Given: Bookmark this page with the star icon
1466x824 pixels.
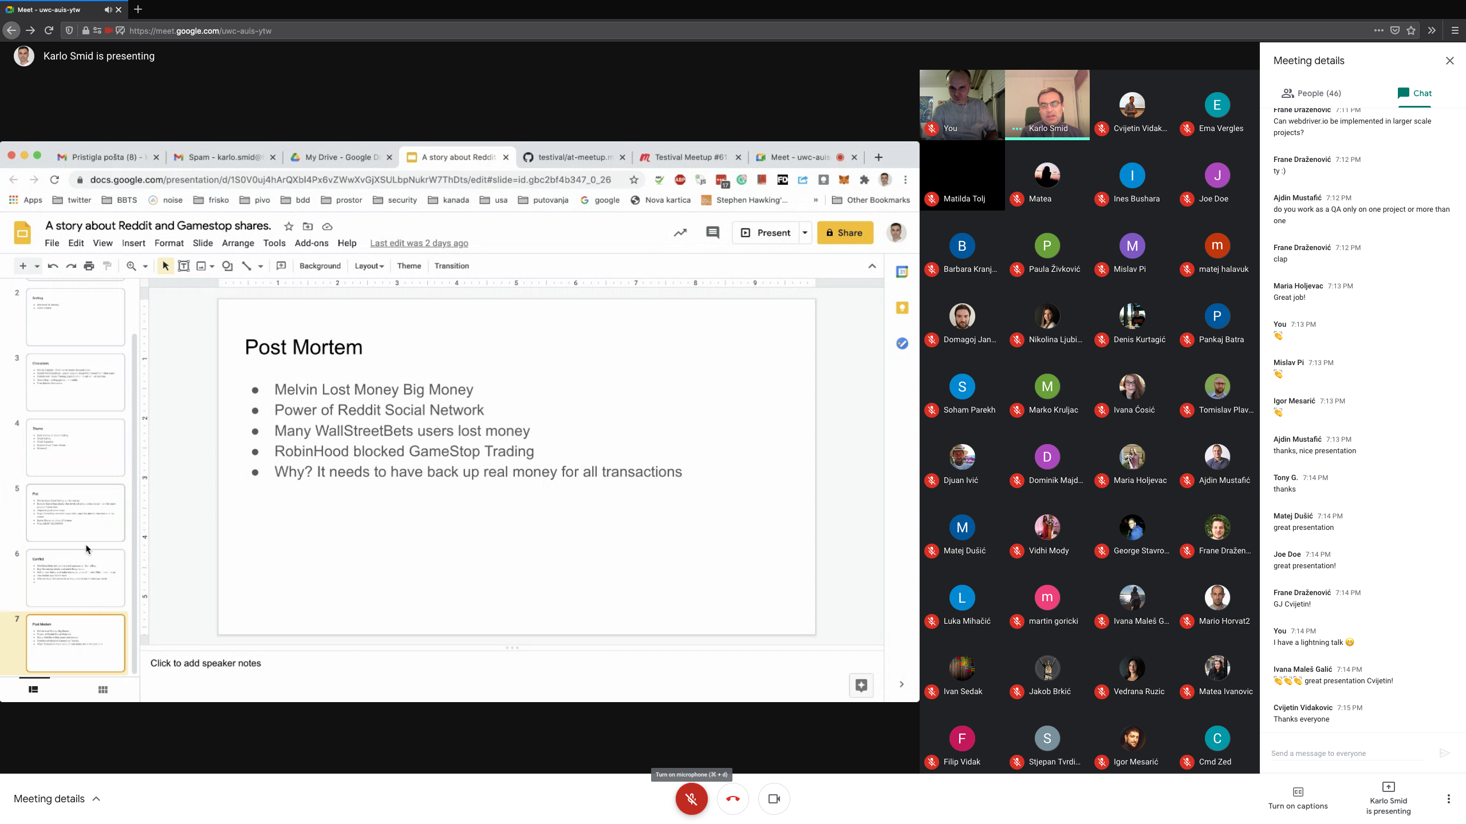Looking at the screenshot, I should tap(1411, 30).
